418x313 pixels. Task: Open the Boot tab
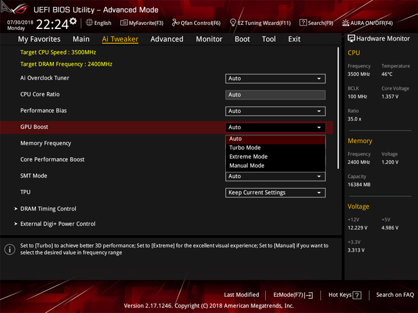[x=242, y=39]
